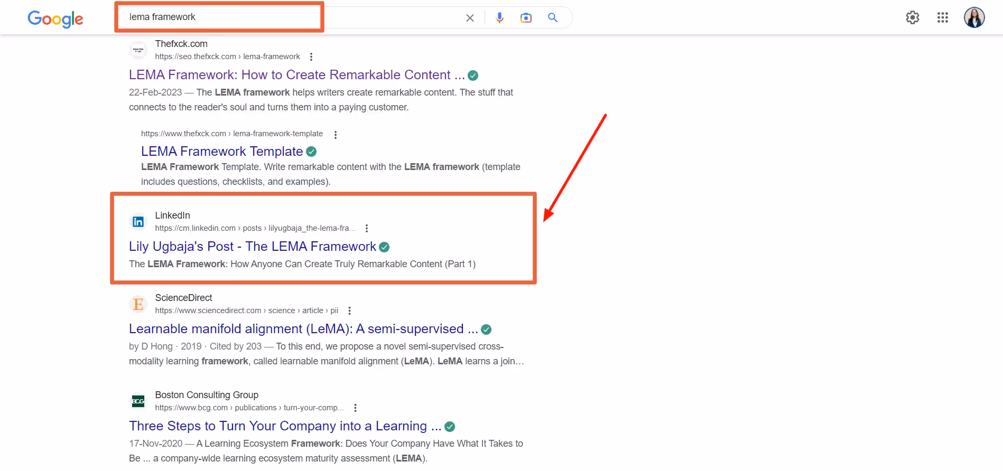
Task: Click green checkmark beside LEMA Framework Template
Action: pos(311,152)
